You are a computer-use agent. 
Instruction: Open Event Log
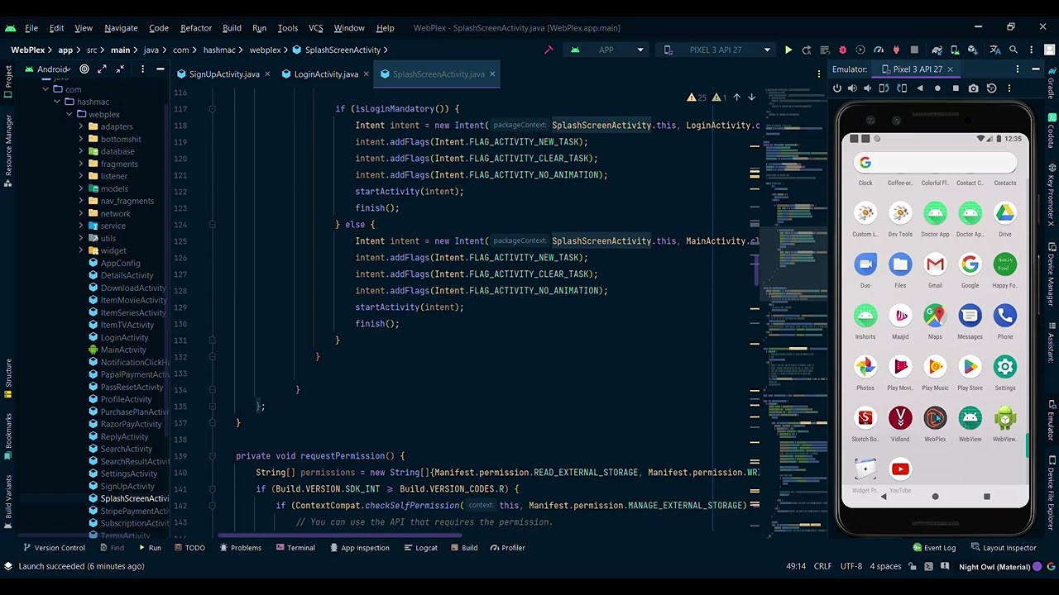click(934, 548)
